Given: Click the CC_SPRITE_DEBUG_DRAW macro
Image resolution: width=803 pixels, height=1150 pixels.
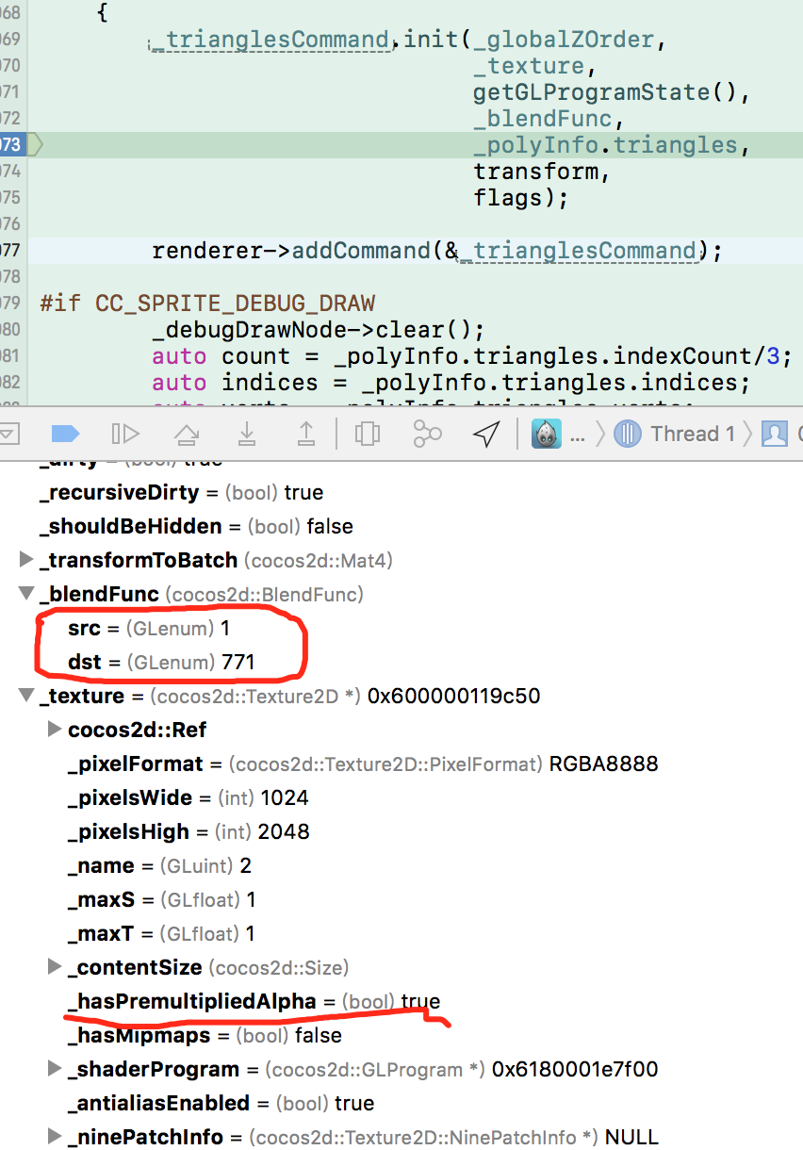Looking at the screenshot, I should coord(235,304).
